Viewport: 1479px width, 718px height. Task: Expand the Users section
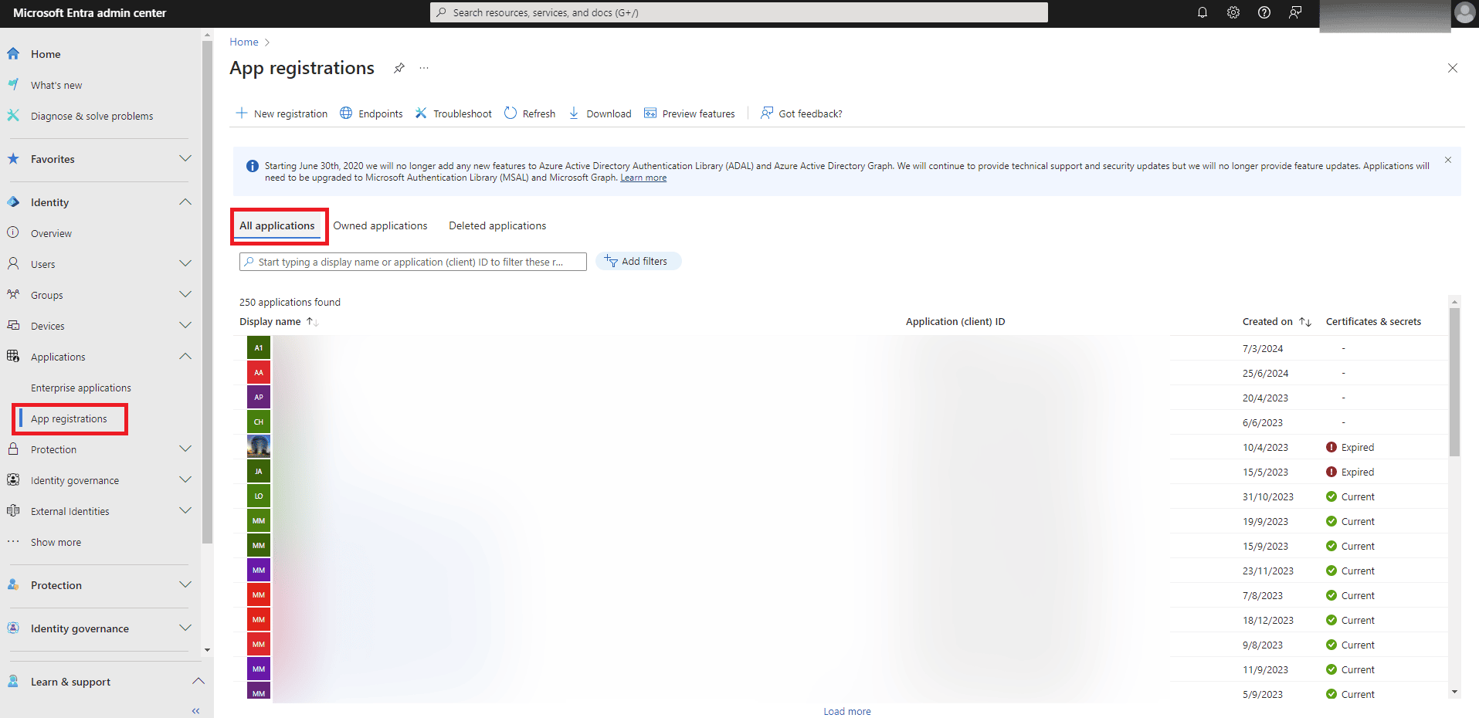click(185, 263)
